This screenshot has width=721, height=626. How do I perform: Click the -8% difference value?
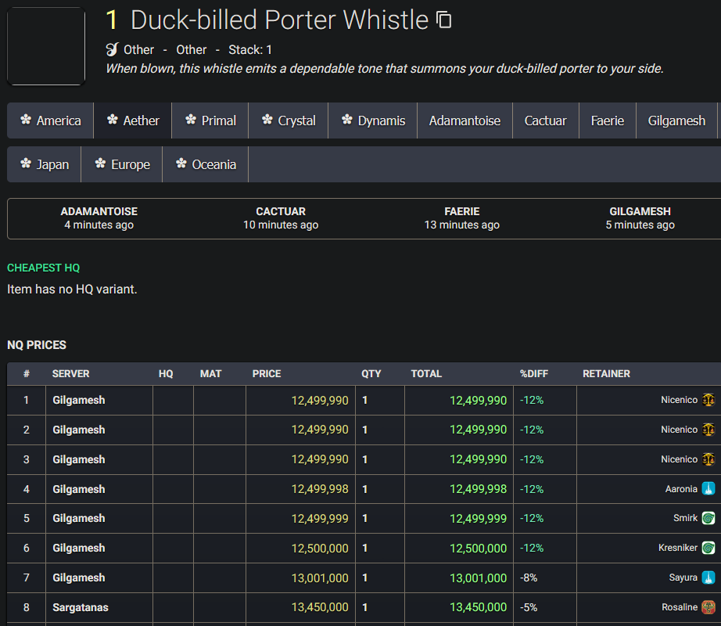pyautogui.click(x=529, y=577)
